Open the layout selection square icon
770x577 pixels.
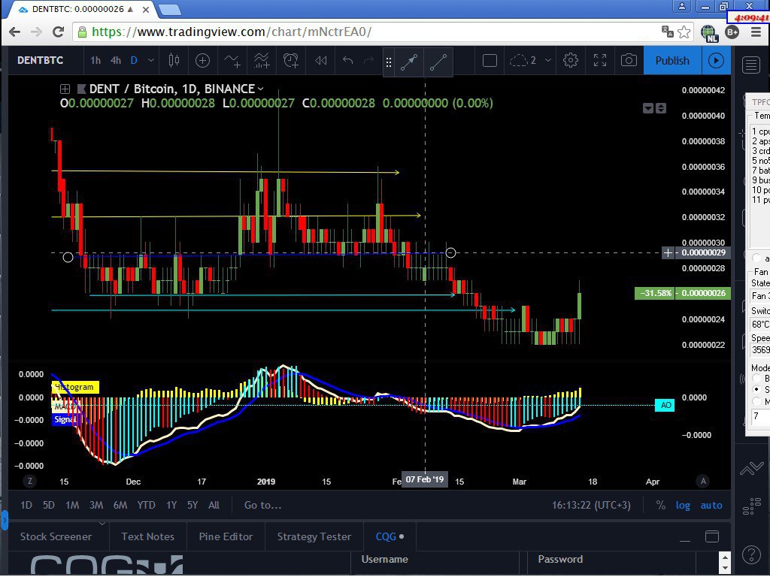490,60
